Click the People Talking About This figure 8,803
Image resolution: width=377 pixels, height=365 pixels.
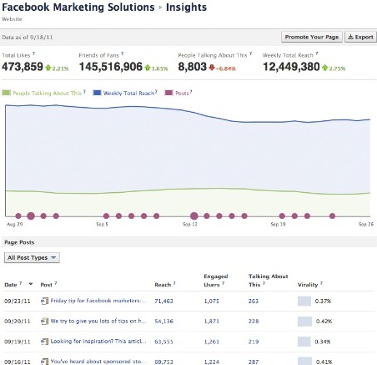192,67
